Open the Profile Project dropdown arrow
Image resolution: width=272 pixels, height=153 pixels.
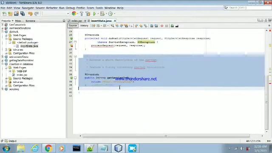click(x=114, y=14)
